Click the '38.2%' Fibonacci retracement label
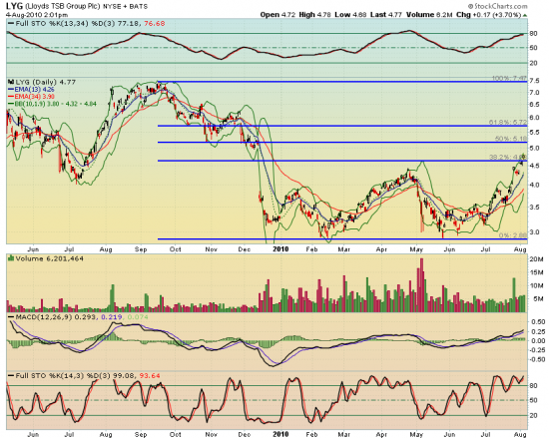 [508, 157]
